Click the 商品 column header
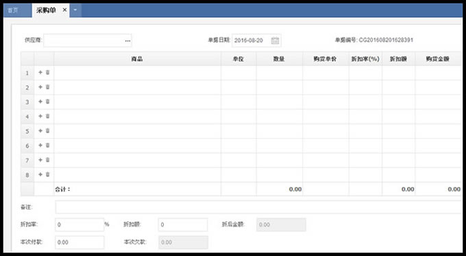 coord(137,59)
